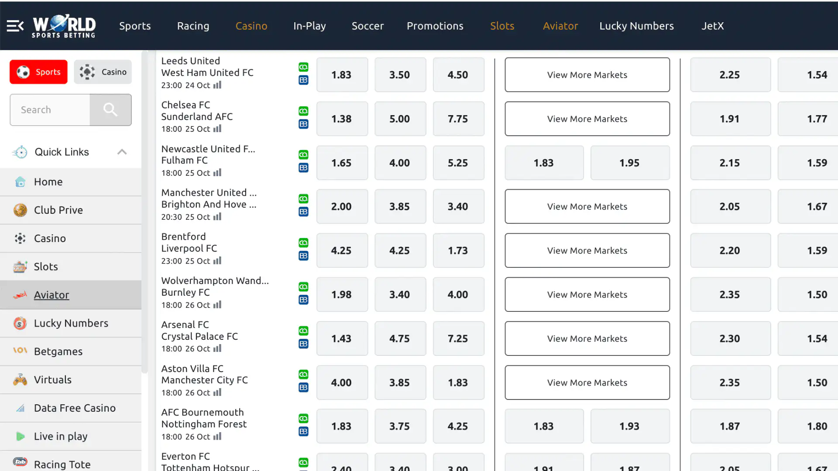838x471 pixels.
Task: Click into the Search input field
Action: coord(50,110)
